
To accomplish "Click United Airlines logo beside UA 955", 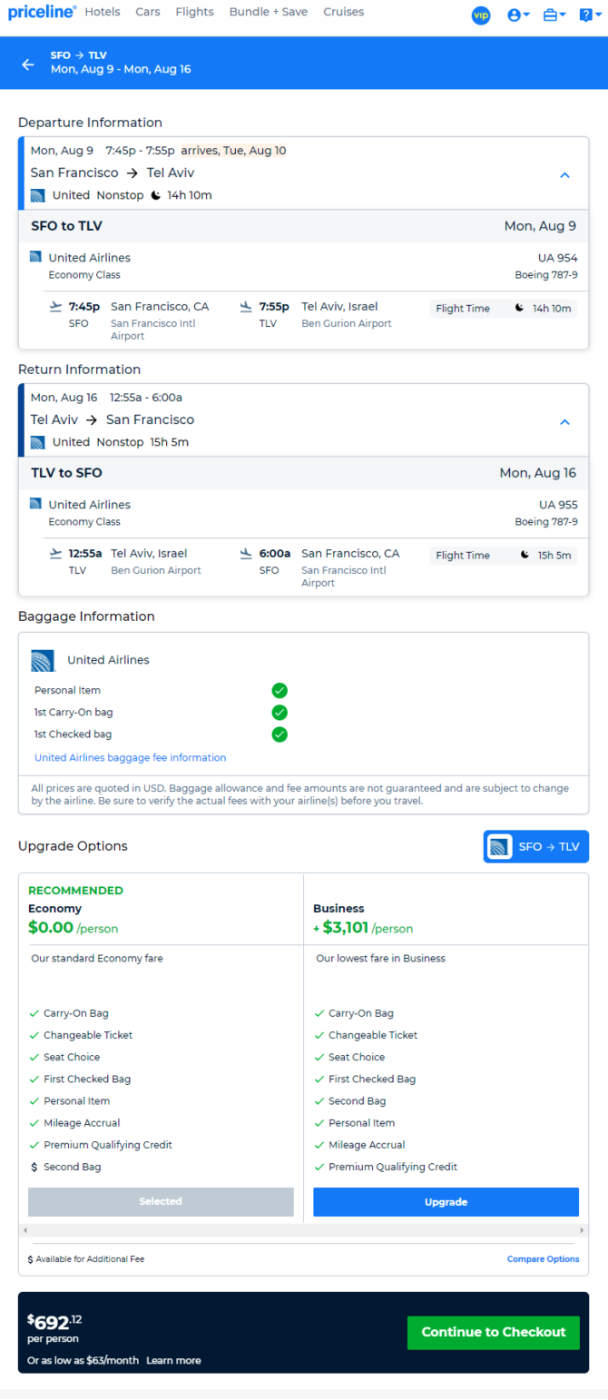I will [35, 503].
